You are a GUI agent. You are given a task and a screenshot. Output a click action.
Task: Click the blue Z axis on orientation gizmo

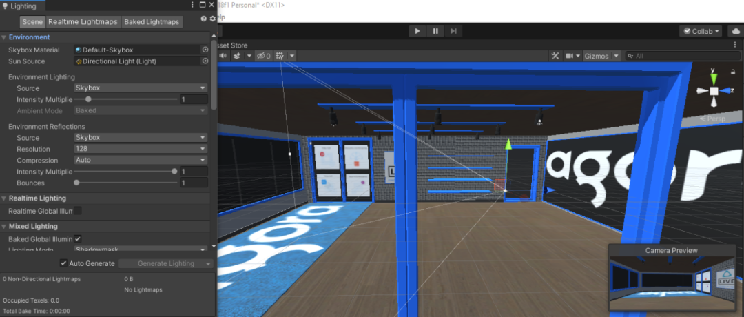click(x=727, y=91)
